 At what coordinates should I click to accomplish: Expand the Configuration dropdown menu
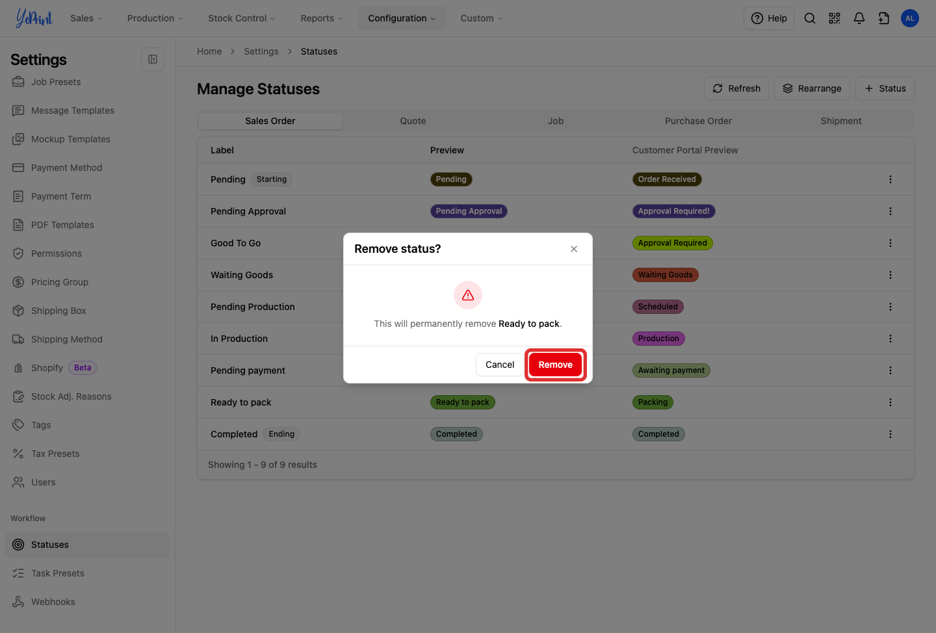coord(402,18)
